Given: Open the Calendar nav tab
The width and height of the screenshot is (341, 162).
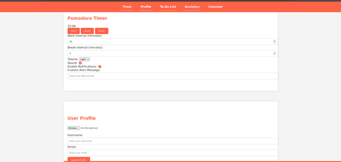Looking at the screenshot, I should 215,7.
